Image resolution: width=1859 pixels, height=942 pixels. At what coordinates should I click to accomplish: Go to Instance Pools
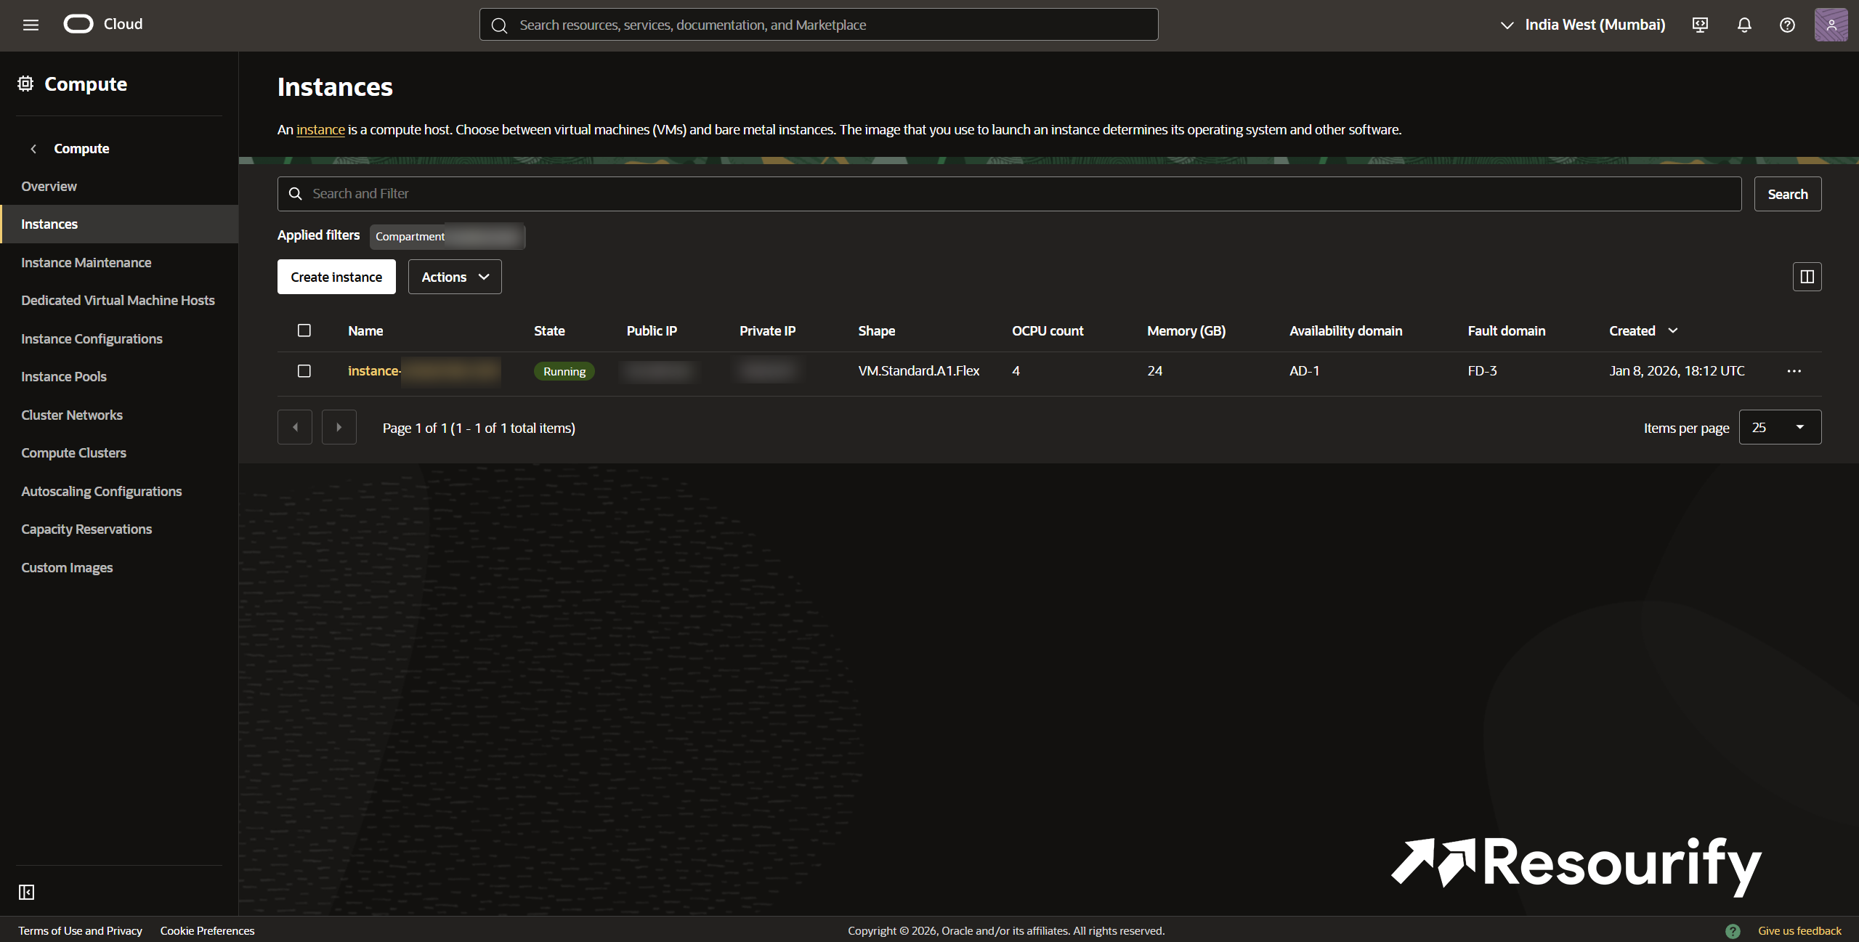(64, 376)
